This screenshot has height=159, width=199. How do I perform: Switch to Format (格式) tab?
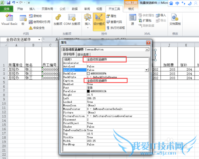(131, 9)
